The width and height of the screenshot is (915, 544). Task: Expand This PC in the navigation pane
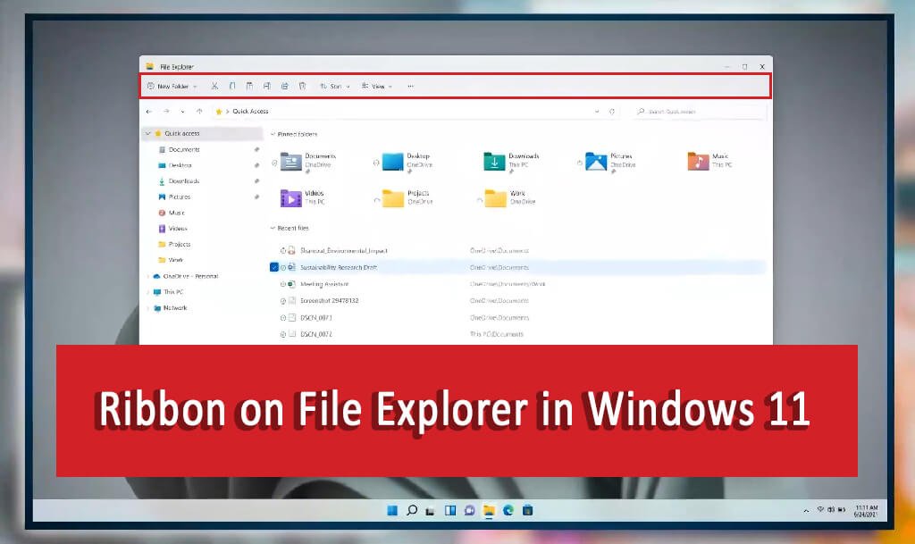[147, 291]
